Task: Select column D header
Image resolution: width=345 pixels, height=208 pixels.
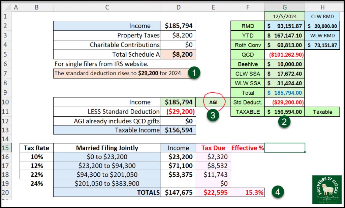Action: coord(178,7)
